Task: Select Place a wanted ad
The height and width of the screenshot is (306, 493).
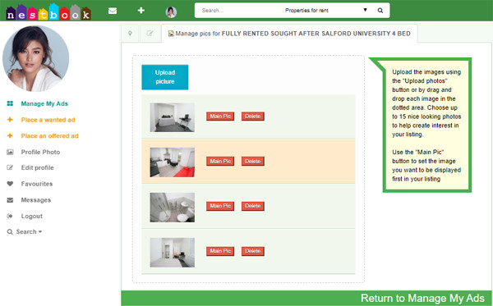Action: [48, 120]
